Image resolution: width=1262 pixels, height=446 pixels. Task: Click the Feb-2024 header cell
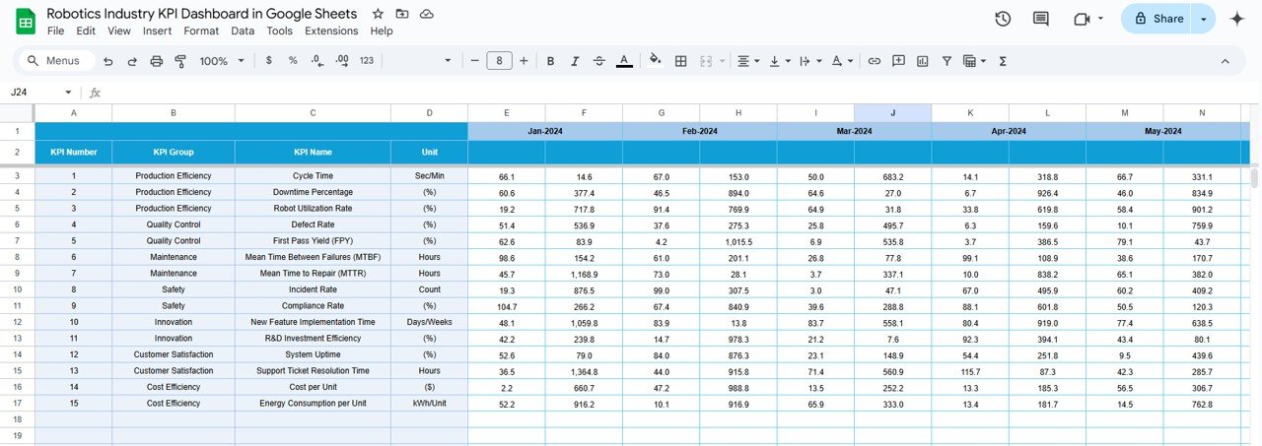pos(700,131)
